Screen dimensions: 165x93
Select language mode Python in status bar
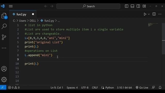coord(110,88)
